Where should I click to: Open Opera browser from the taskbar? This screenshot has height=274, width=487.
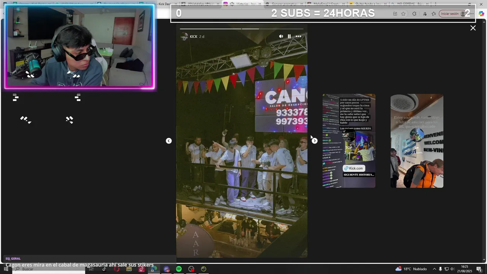[116, 269]
